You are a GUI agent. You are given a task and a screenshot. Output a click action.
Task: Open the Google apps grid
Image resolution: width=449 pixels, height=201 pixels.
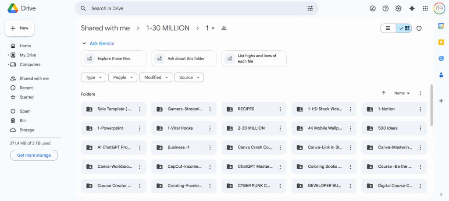425,8
